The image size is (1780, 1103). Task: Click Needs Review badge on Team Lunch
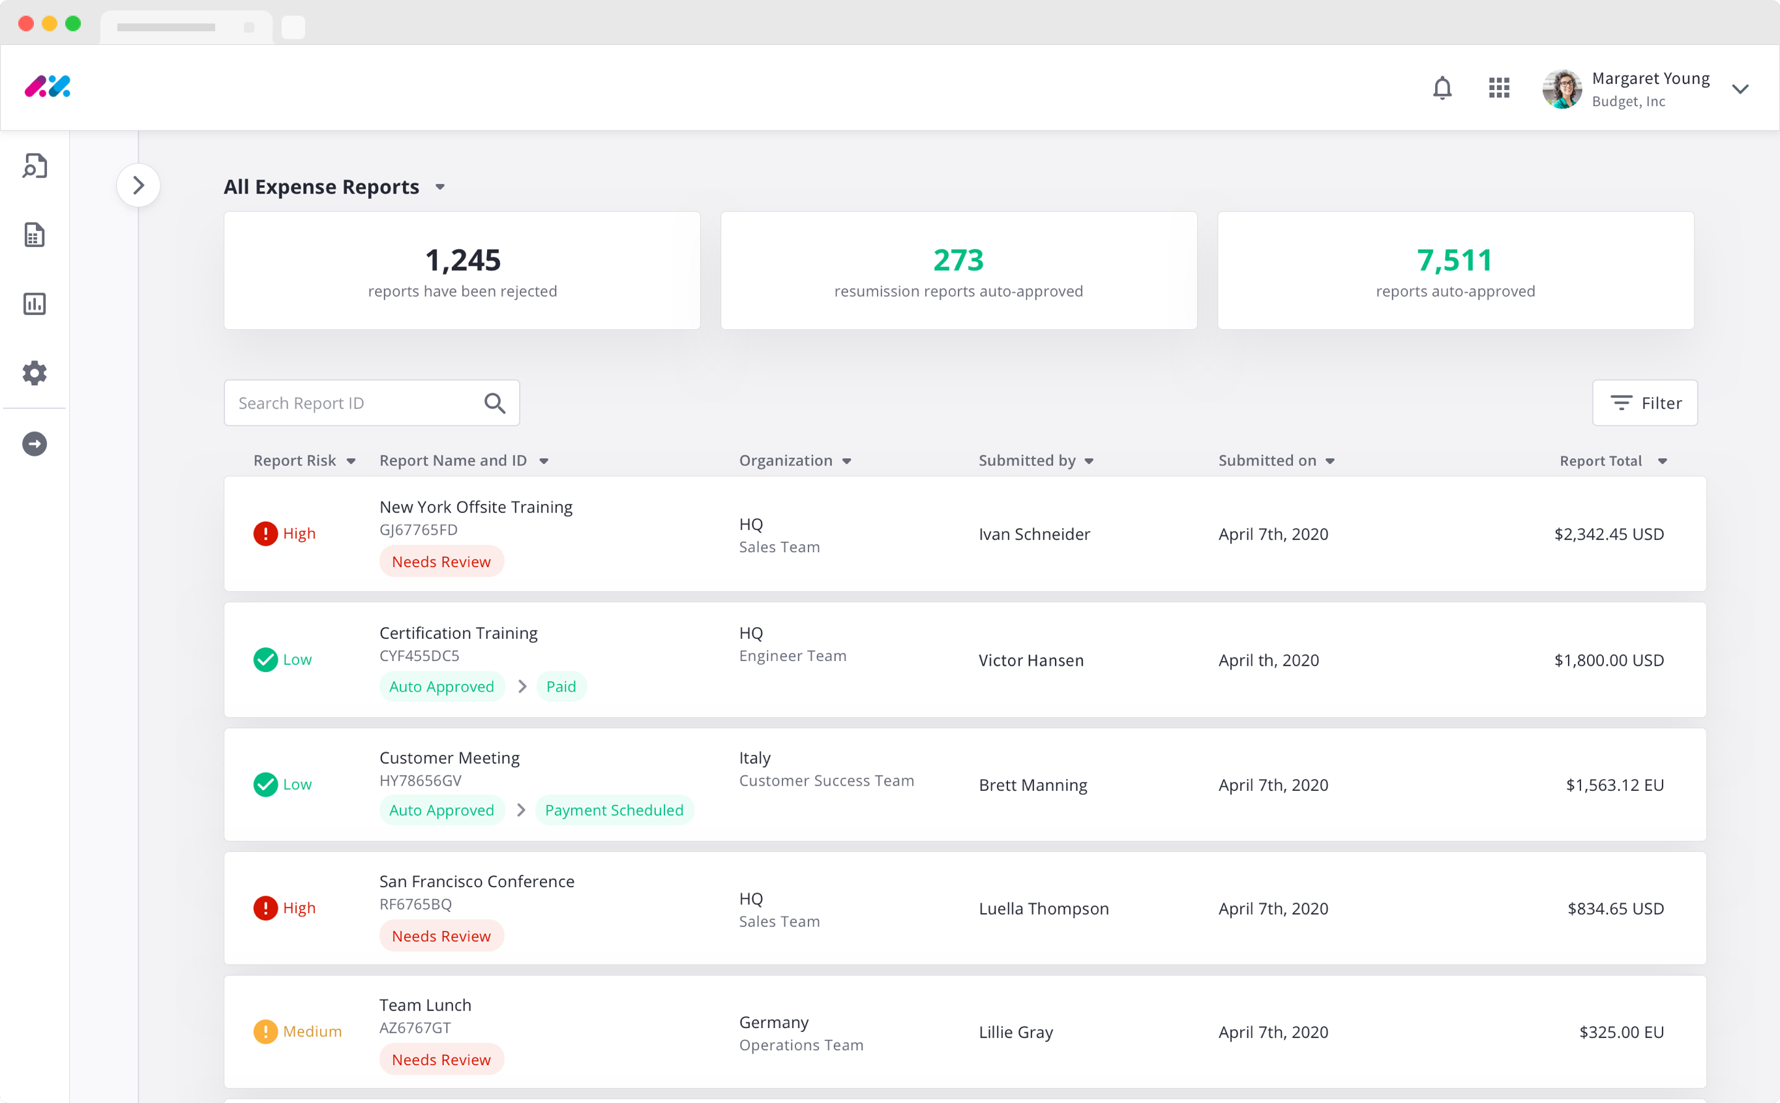441,1059
